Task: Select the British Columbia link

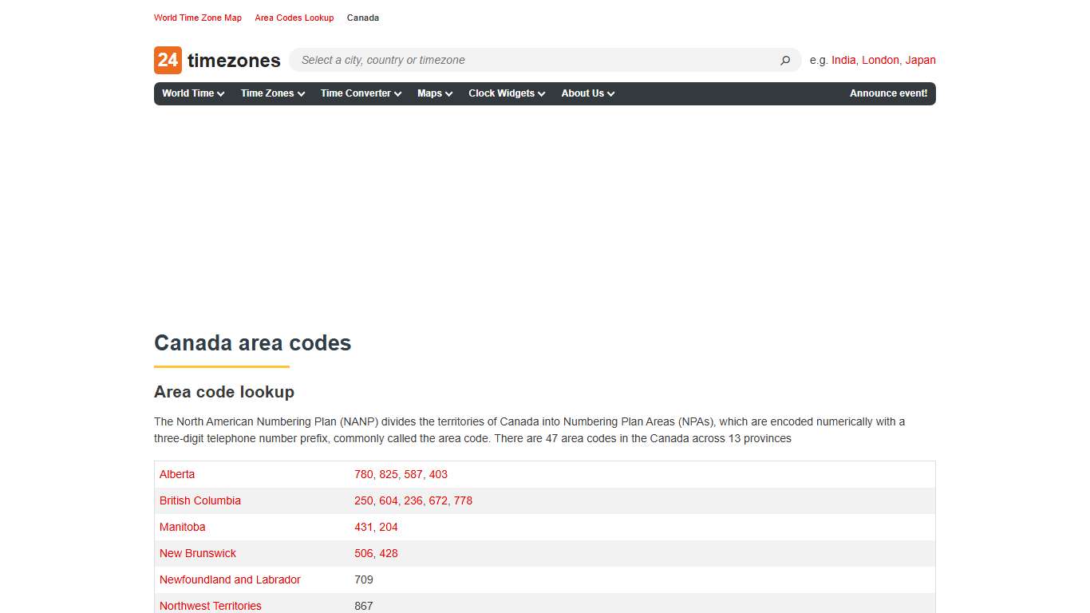Action: click(x=200, y=500)
